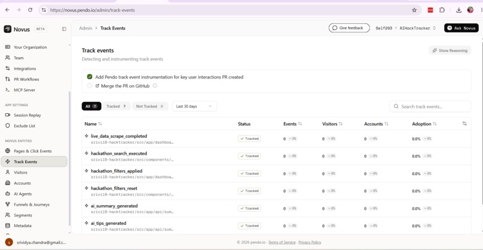Click the empty circle beside Merge the PR
This screenshot has height=250, width=483.
[90, 86]
